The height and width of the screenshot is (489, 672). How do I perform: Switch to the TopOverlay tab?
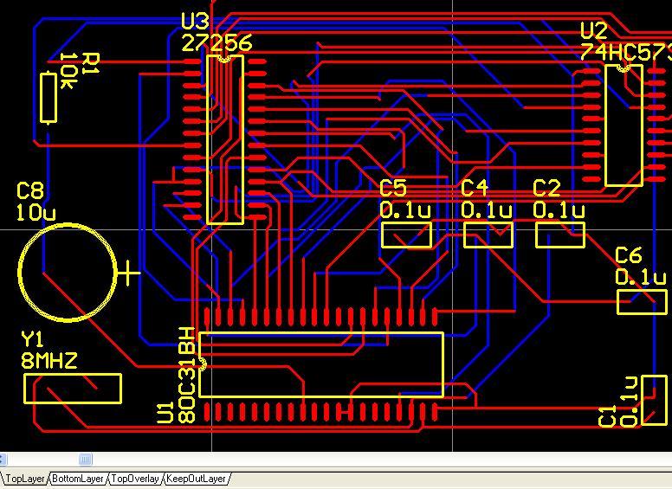coord(135,479)
